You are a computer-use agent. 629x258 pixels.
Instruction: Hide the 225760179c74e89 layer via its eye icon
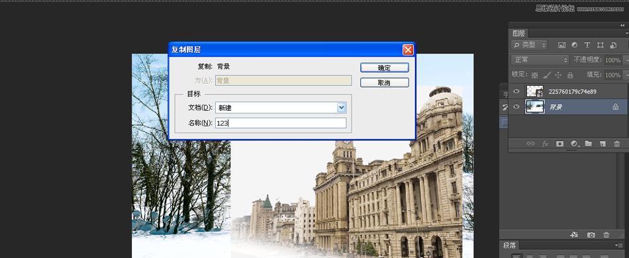(516, 92)
